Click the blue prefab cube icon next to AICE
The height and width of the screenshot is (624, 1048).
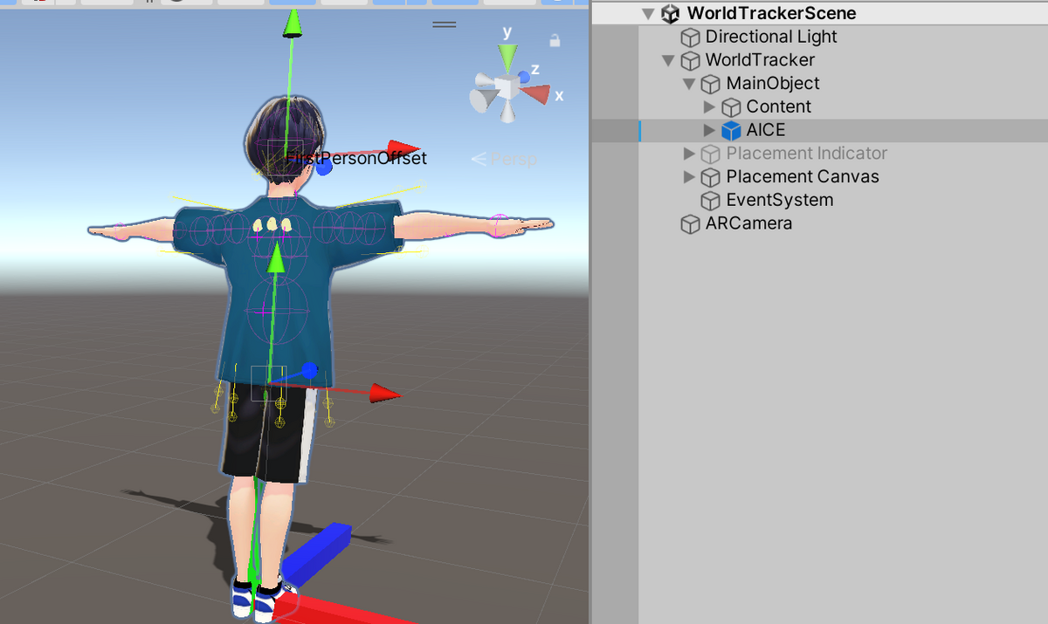(731, 130)
